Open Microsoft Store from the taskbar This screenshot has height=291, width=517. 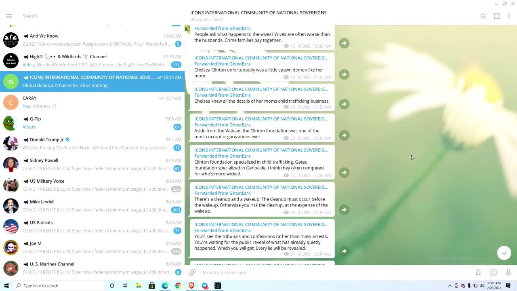point(151,286)
